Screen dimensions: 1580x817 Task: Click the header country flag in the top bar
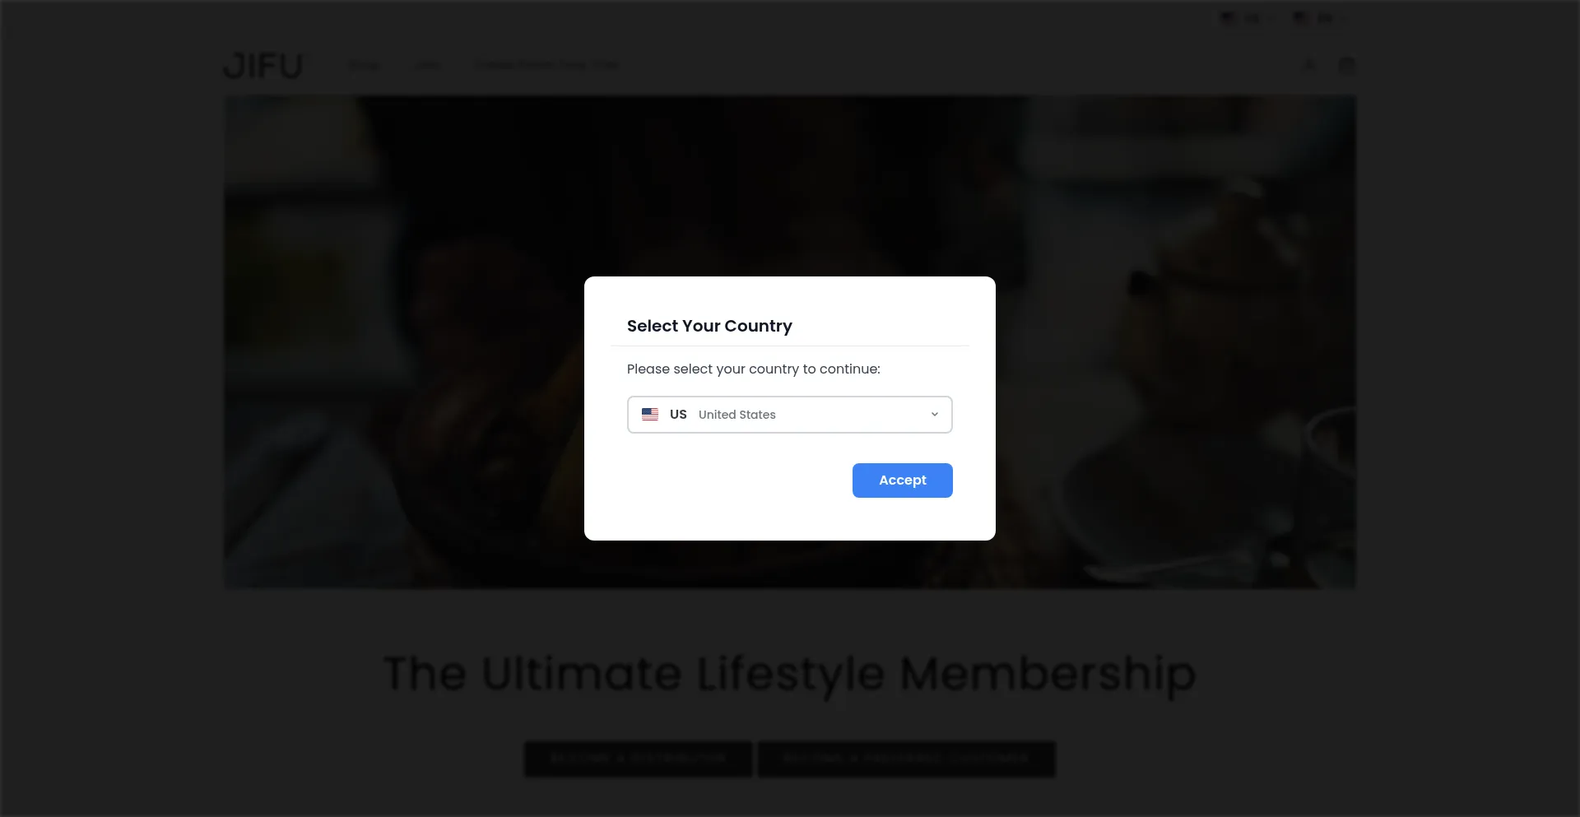pyautogui.click(x=1228, y=17)
